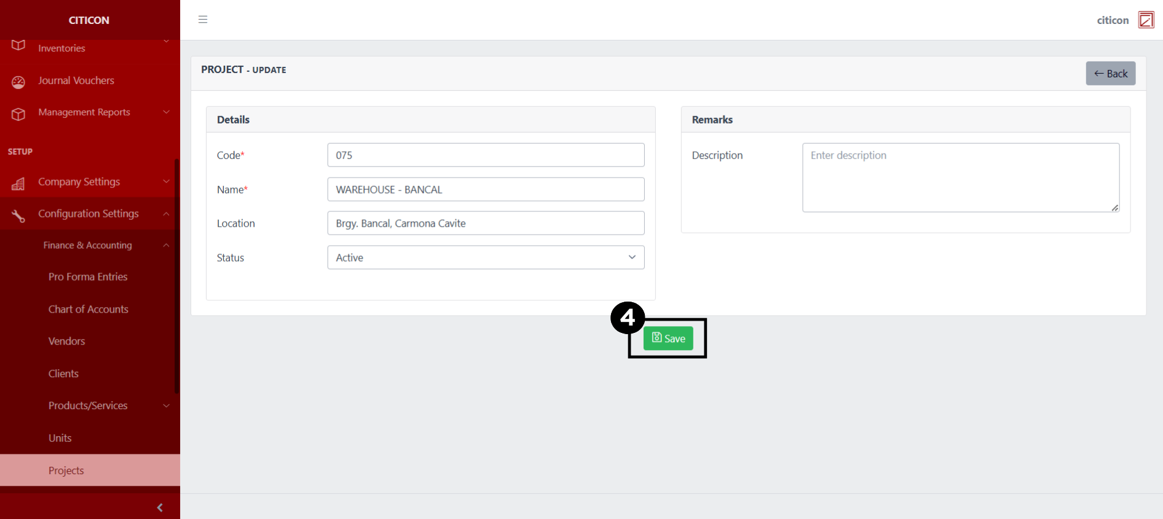Click the Management Reports cube icon
Viewport: 1163px width, 519px height.
coord(18,114)
